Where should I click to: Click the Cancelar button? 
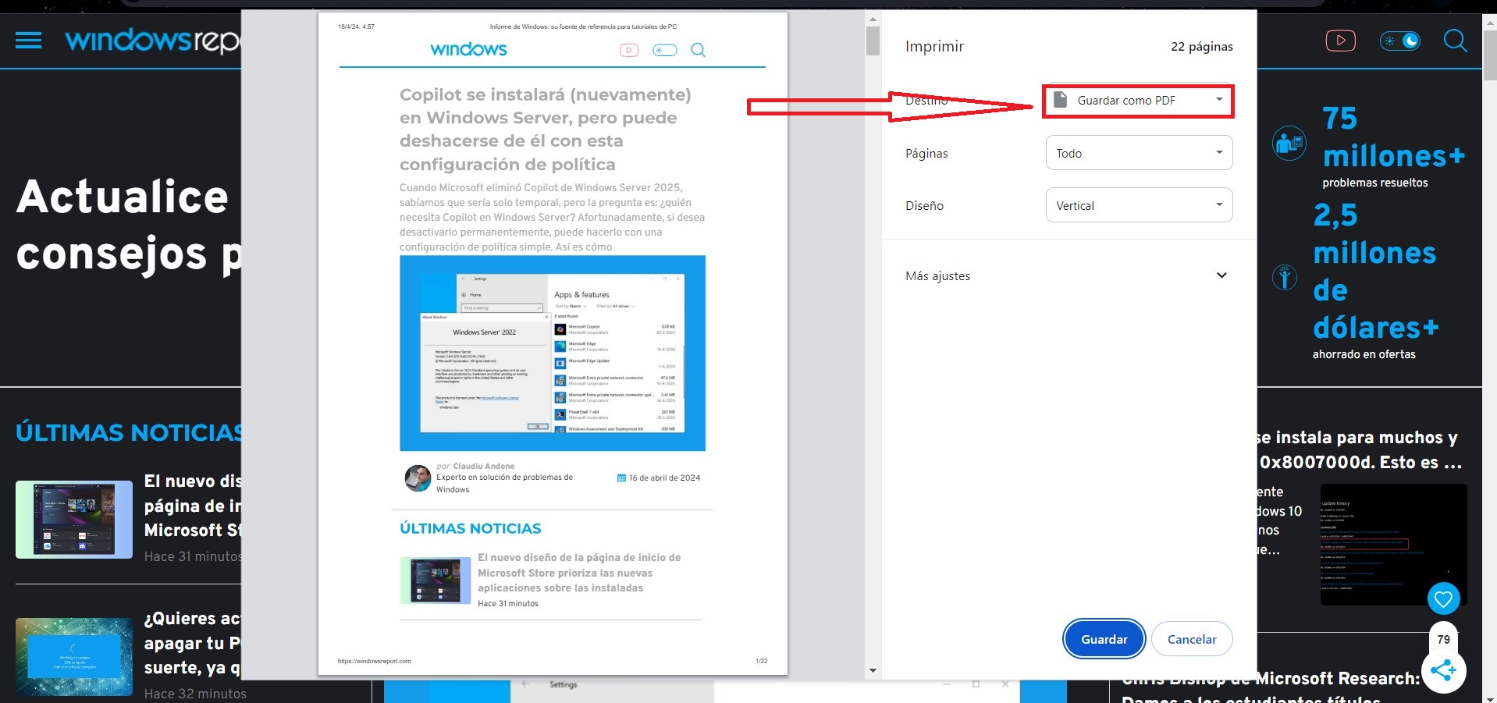(1192, 639)
